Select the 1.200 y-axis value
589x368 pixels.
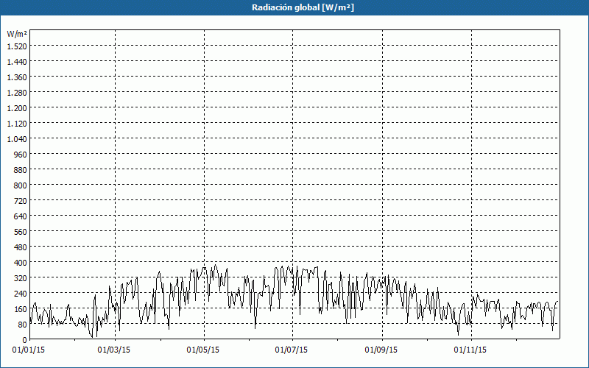coord(17,108)
